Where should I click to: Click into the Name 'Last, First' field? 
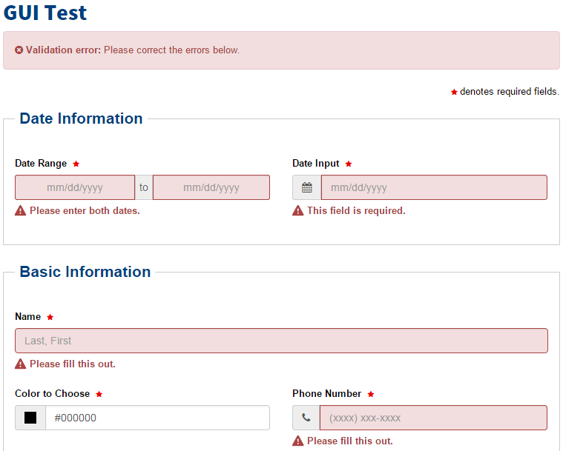point(282,341)
